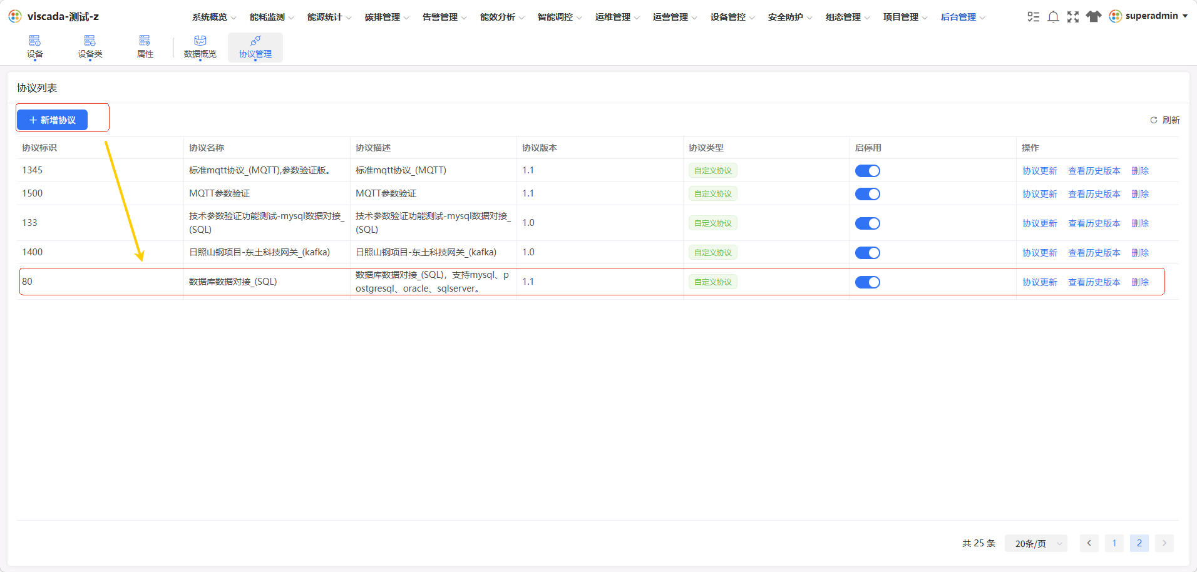Open the 后台管理 menu
The height and width of the screenshot is (572, 1197).
pyautogui.click(x=963, y=17)
